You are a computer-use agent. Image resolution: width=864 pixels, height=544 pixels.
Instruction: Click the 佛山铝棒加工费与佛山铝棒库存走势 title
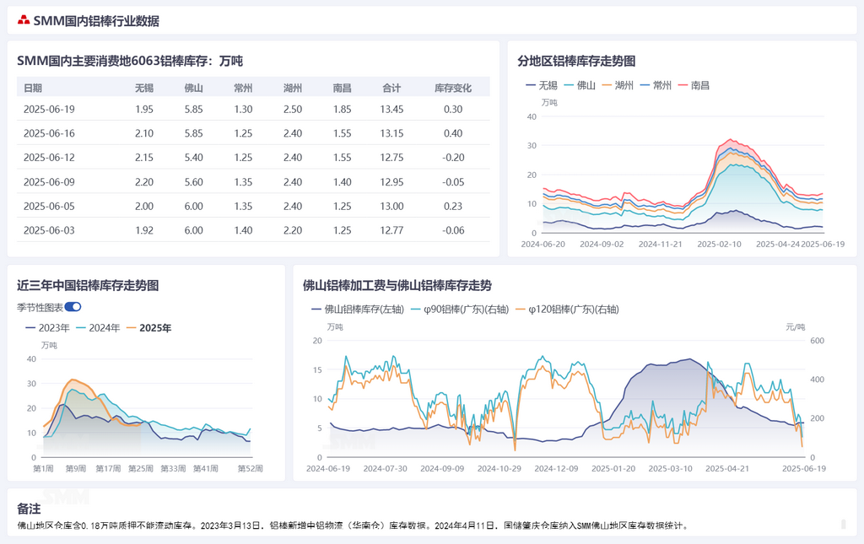(x=397, y=285)
